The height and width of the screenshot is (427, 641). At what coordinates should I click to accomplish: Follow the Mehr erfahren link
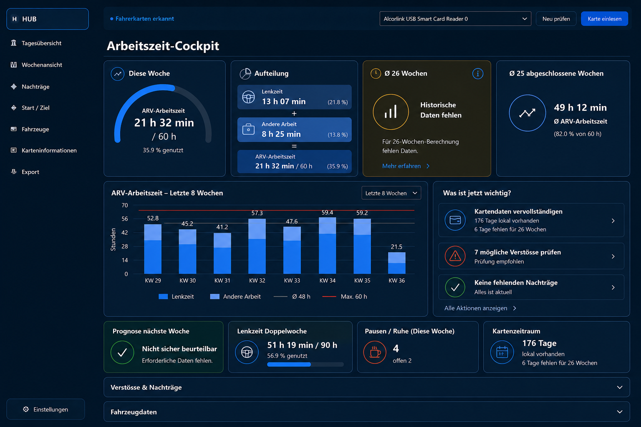406,166
